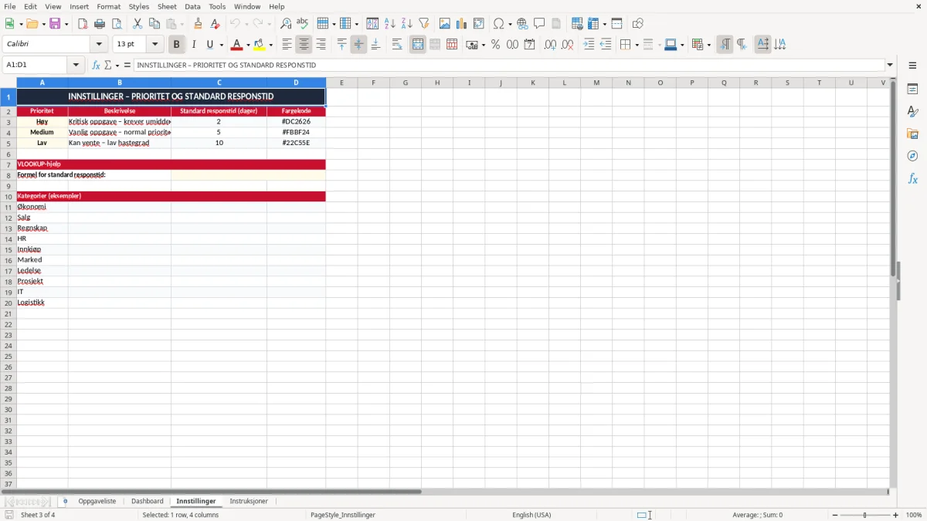Open the Tools menu

pos(217,6)
